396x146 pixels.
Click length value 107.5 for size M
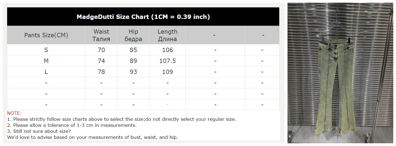tap(167, 61)
